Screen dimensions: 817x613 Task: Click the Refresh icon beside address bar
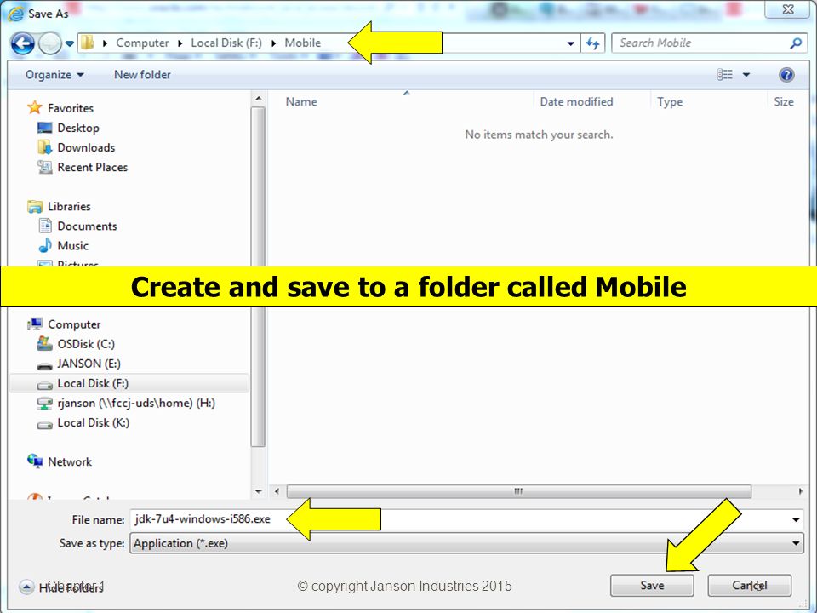592,43
